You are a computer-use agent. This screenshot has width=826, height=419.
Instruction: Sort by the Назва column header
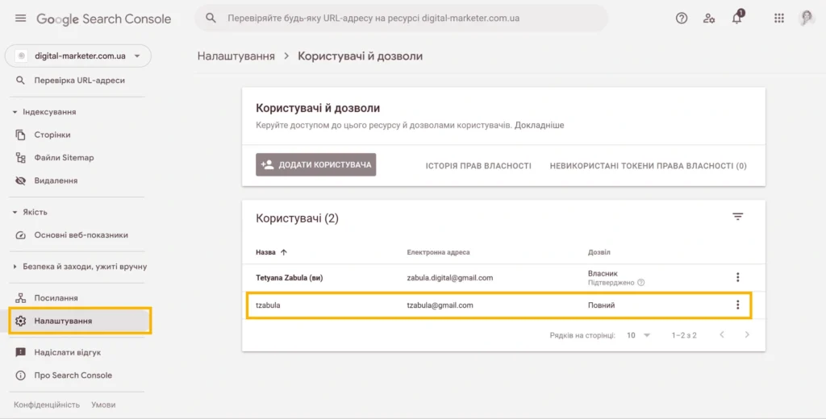click(265, 252)
